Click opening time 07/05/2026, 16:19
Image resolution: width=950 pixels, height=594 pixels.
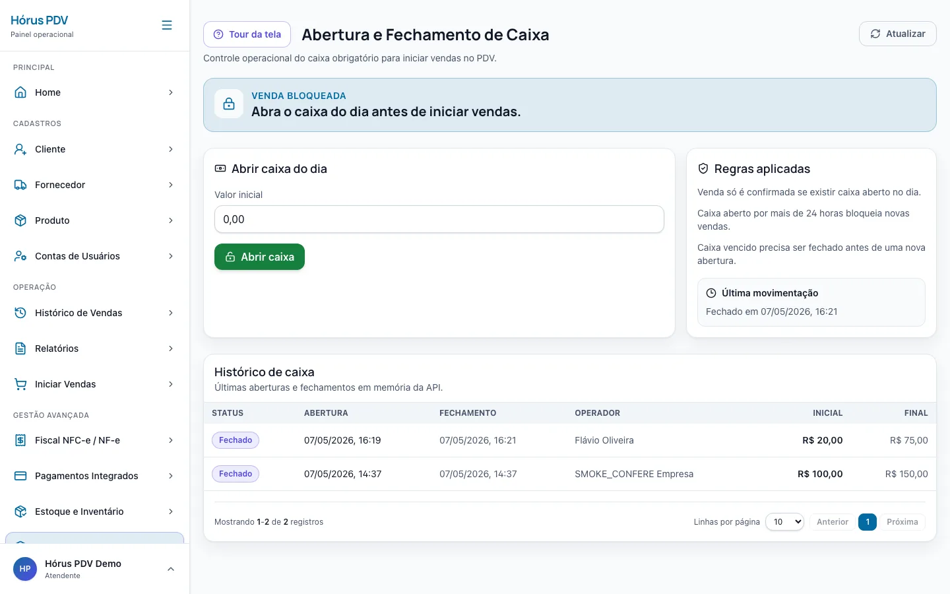[342, 440]
